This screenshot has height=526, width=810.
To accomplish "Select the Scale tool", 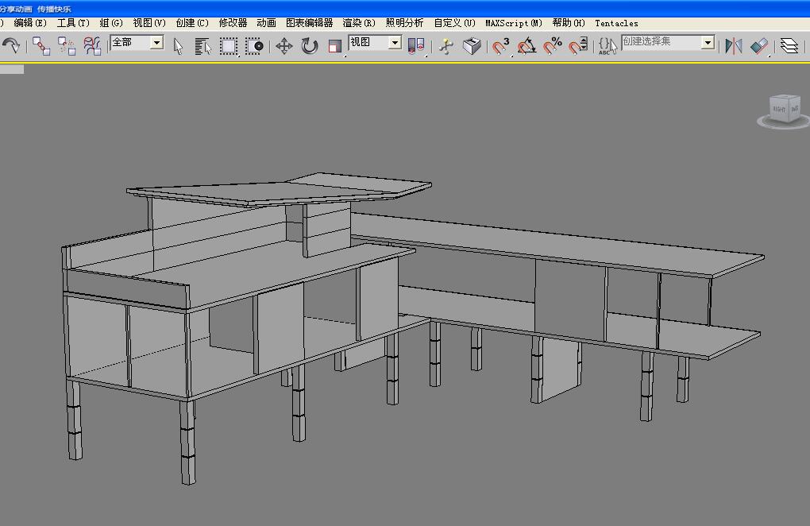I will [x=334, y=46].
